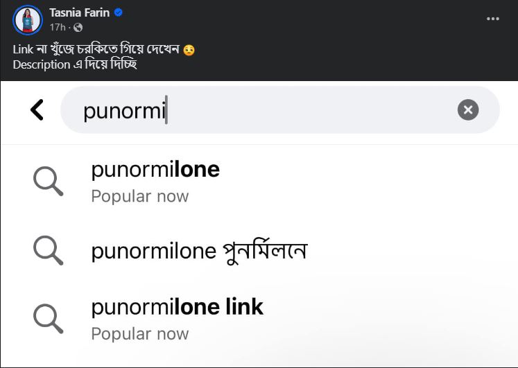The height and width of the screenshot is (368, 518).
Task: Click the post caption starting with Link
Action: 96,49
